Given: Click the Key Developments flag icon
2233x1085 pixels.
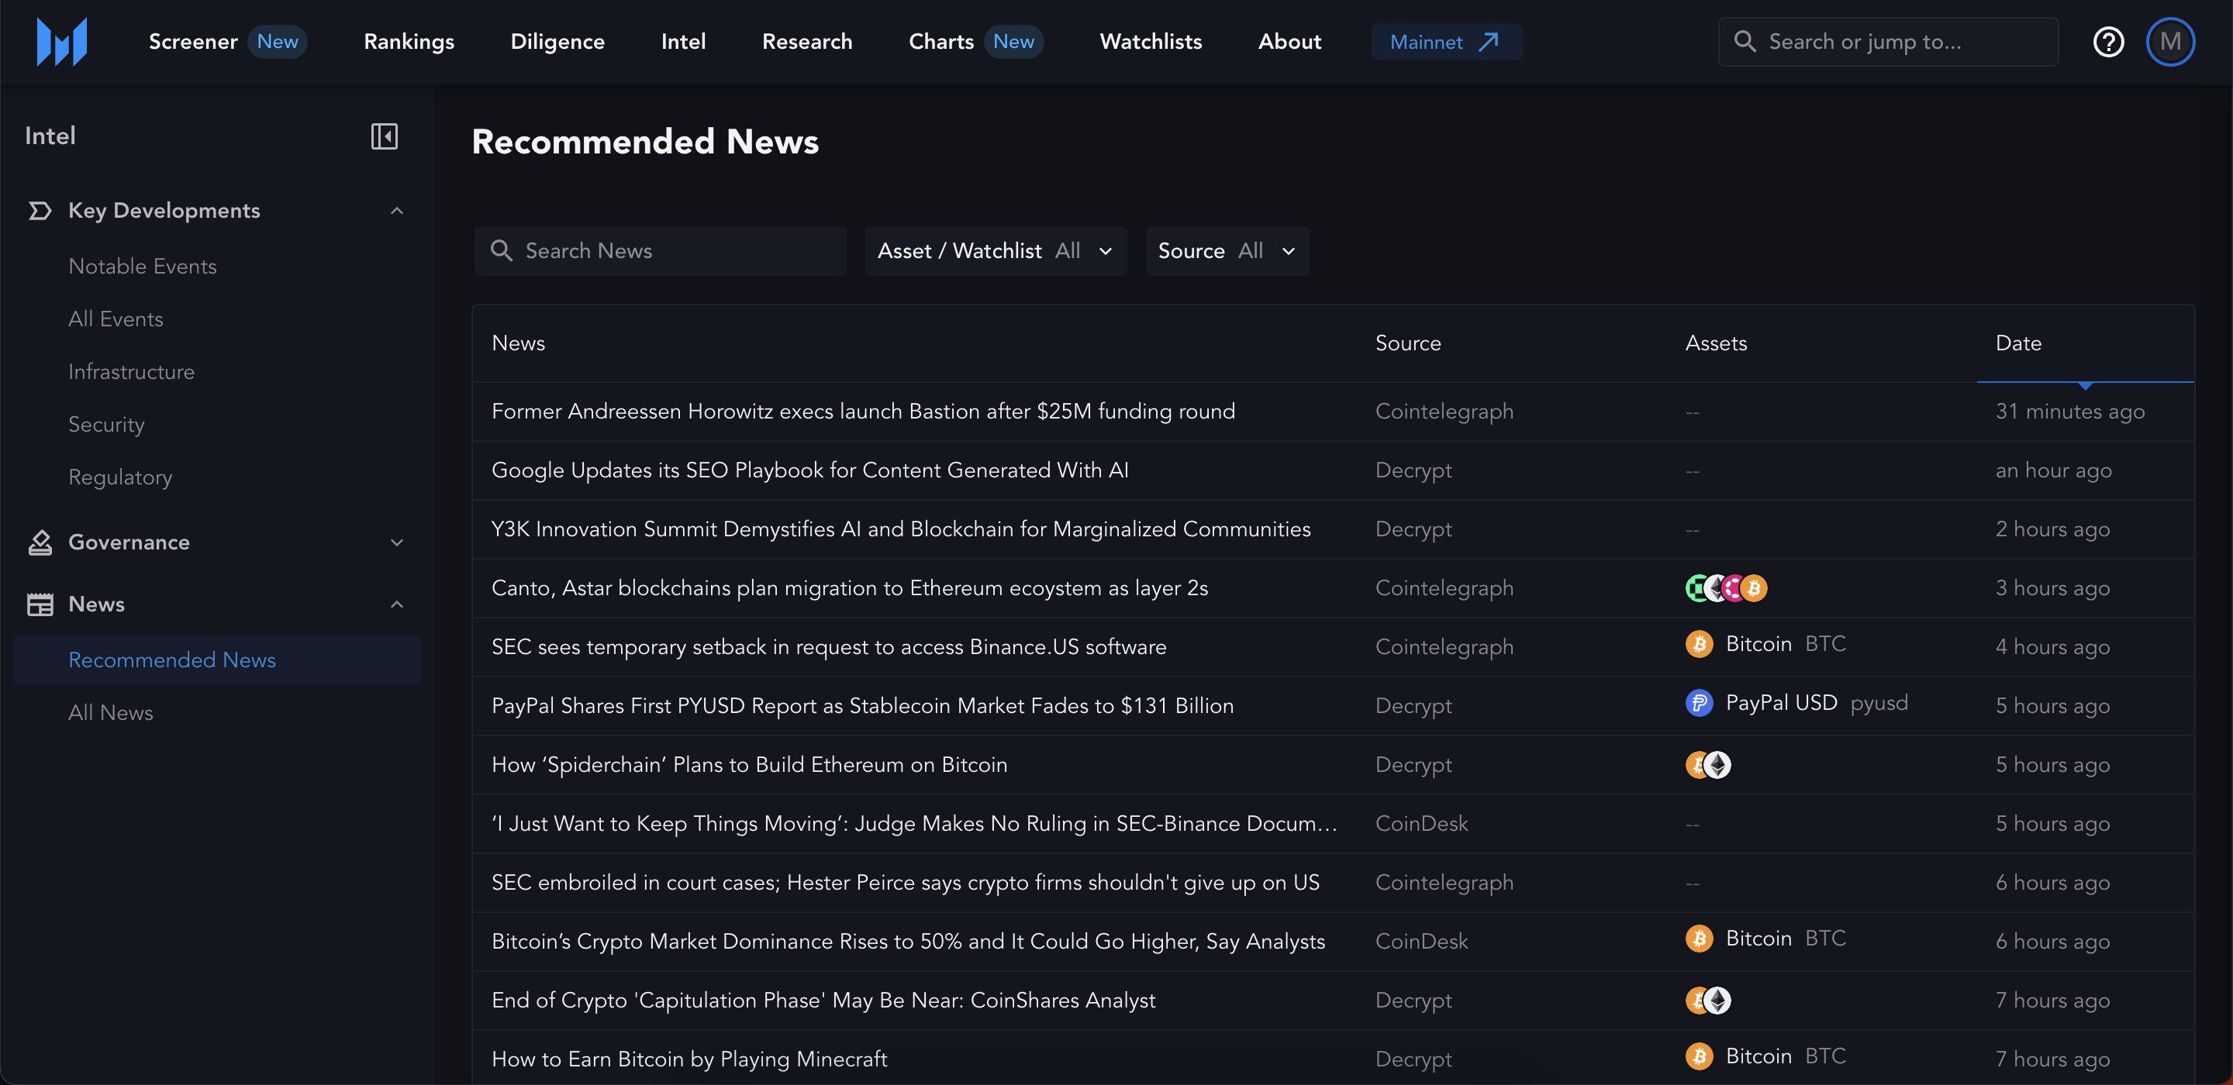Looking at the screenshot, I should point(40,211).
